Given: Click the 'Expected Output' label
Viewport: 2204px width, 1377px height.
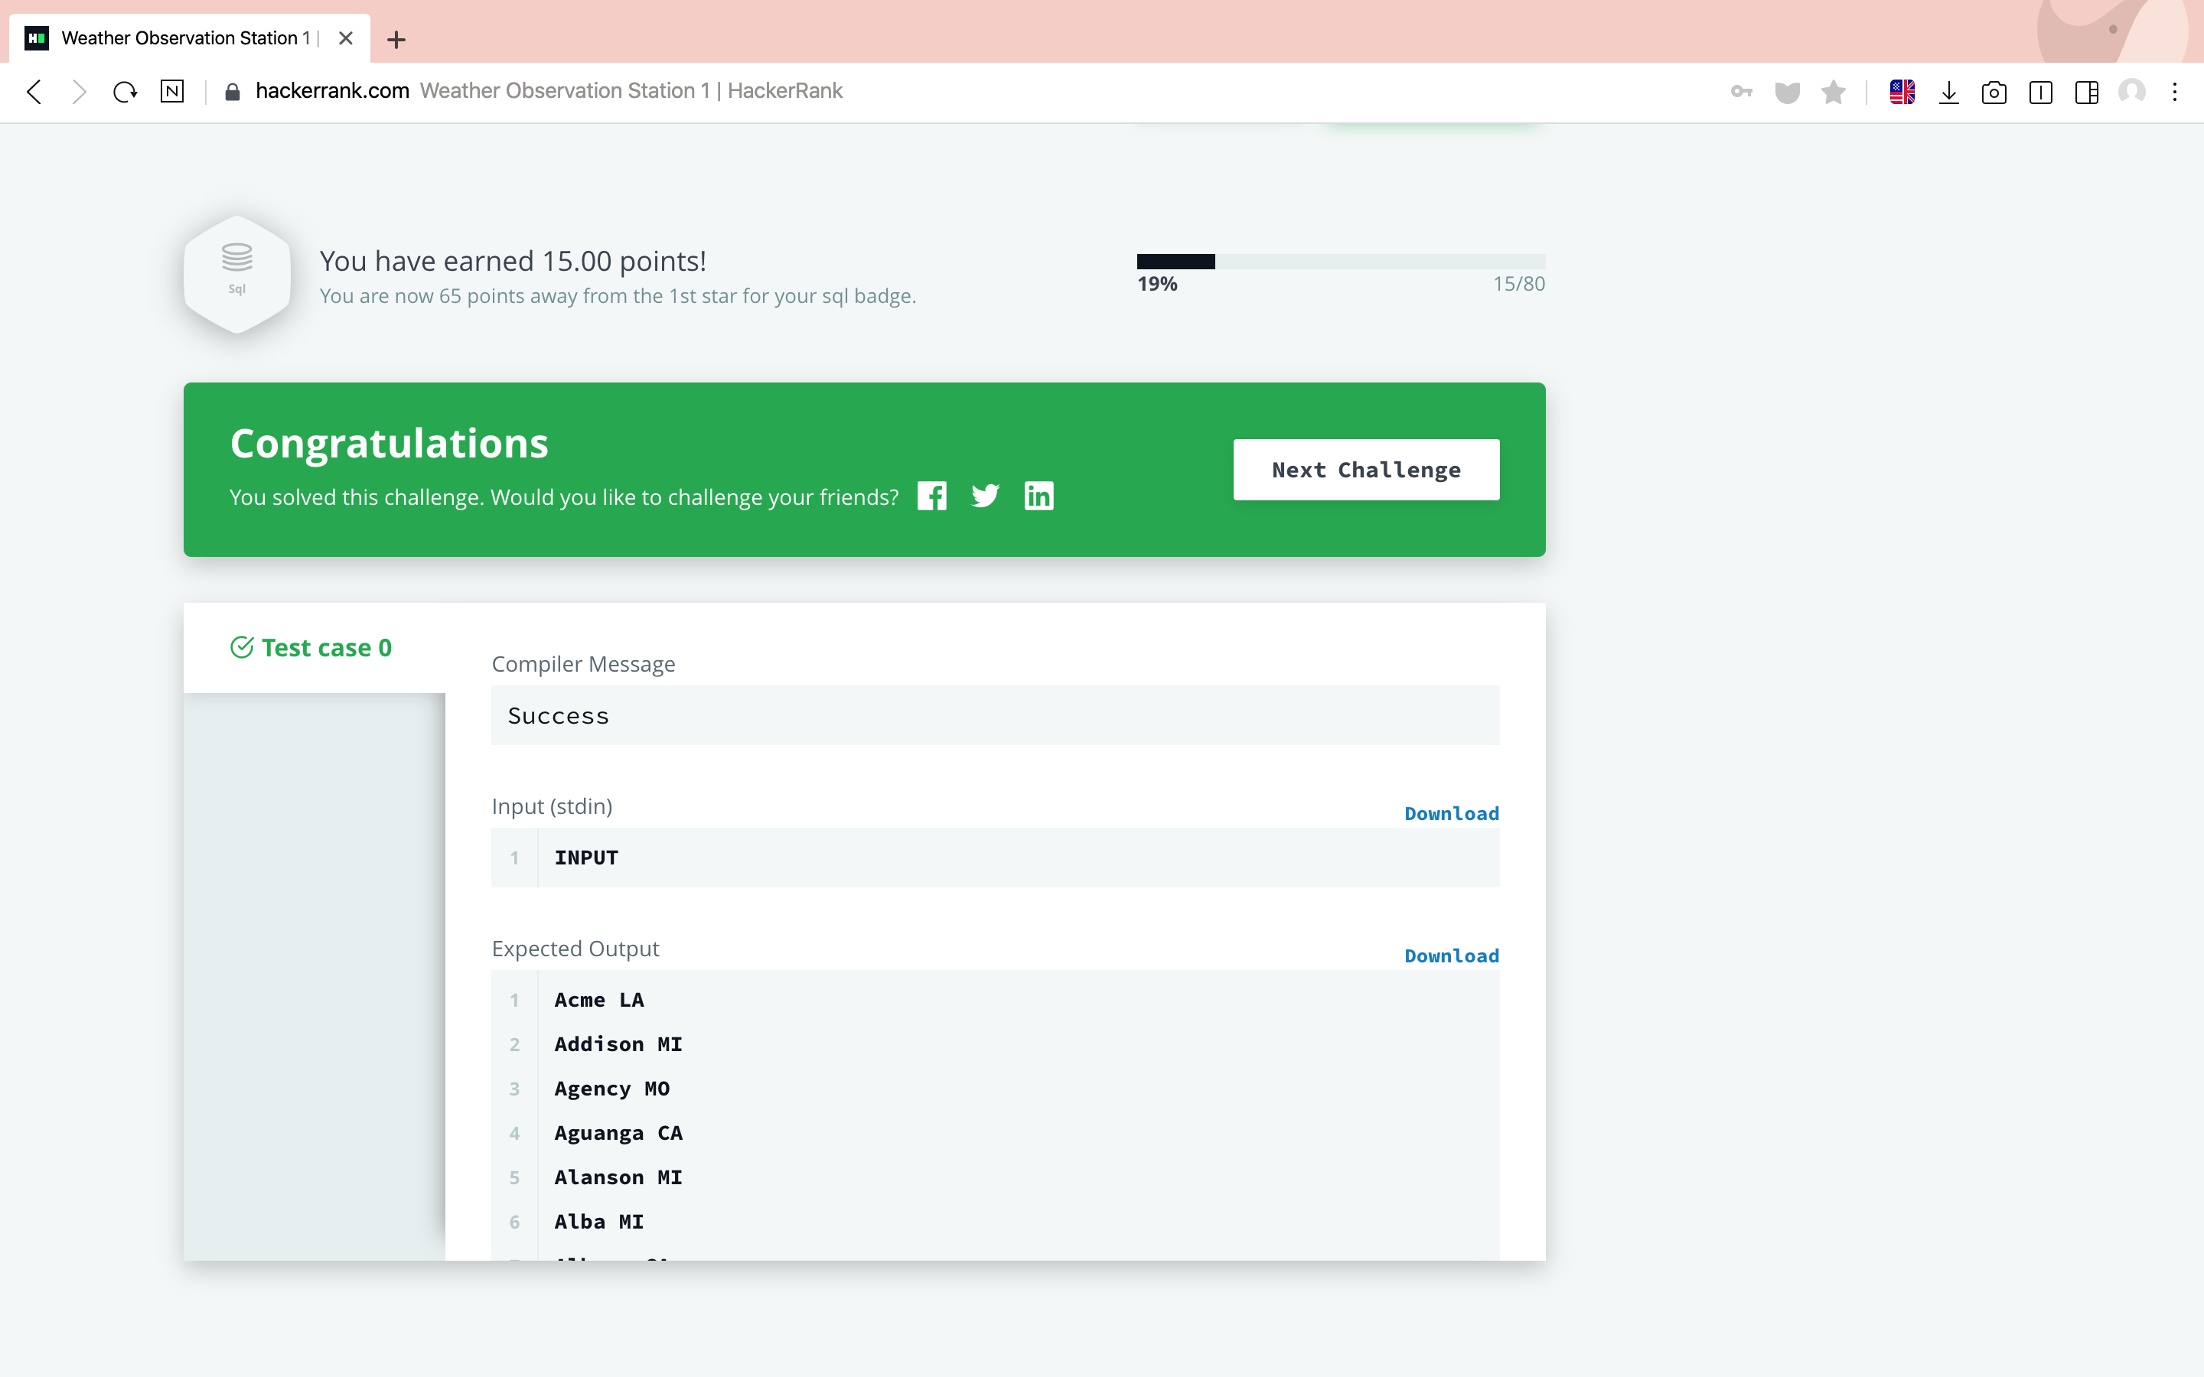Looking at the screenshot, I should point(575,948).
